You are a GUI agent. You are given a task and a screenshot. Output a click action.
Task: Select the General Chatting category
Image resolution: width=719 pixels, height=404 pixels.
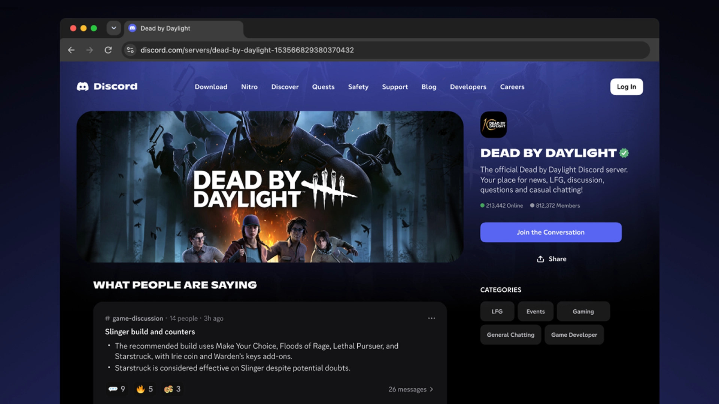tap(510, 335)
